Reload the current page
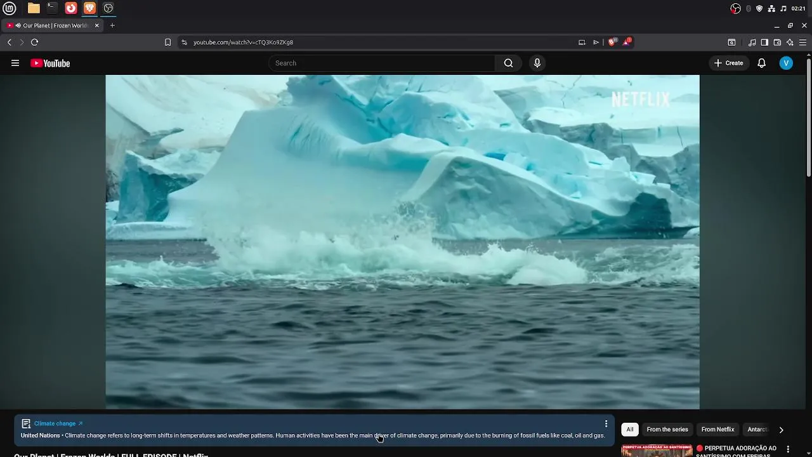The width and height of the screenshot is (812, 457). point(34,42)
